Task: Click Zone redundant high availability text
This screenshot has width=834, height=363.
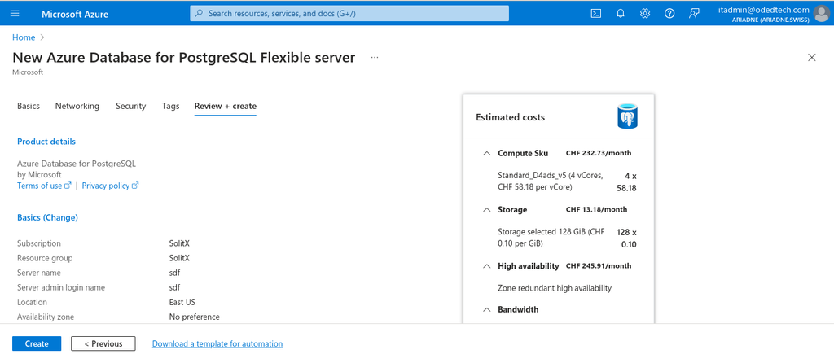Action: tap(555, 288)
